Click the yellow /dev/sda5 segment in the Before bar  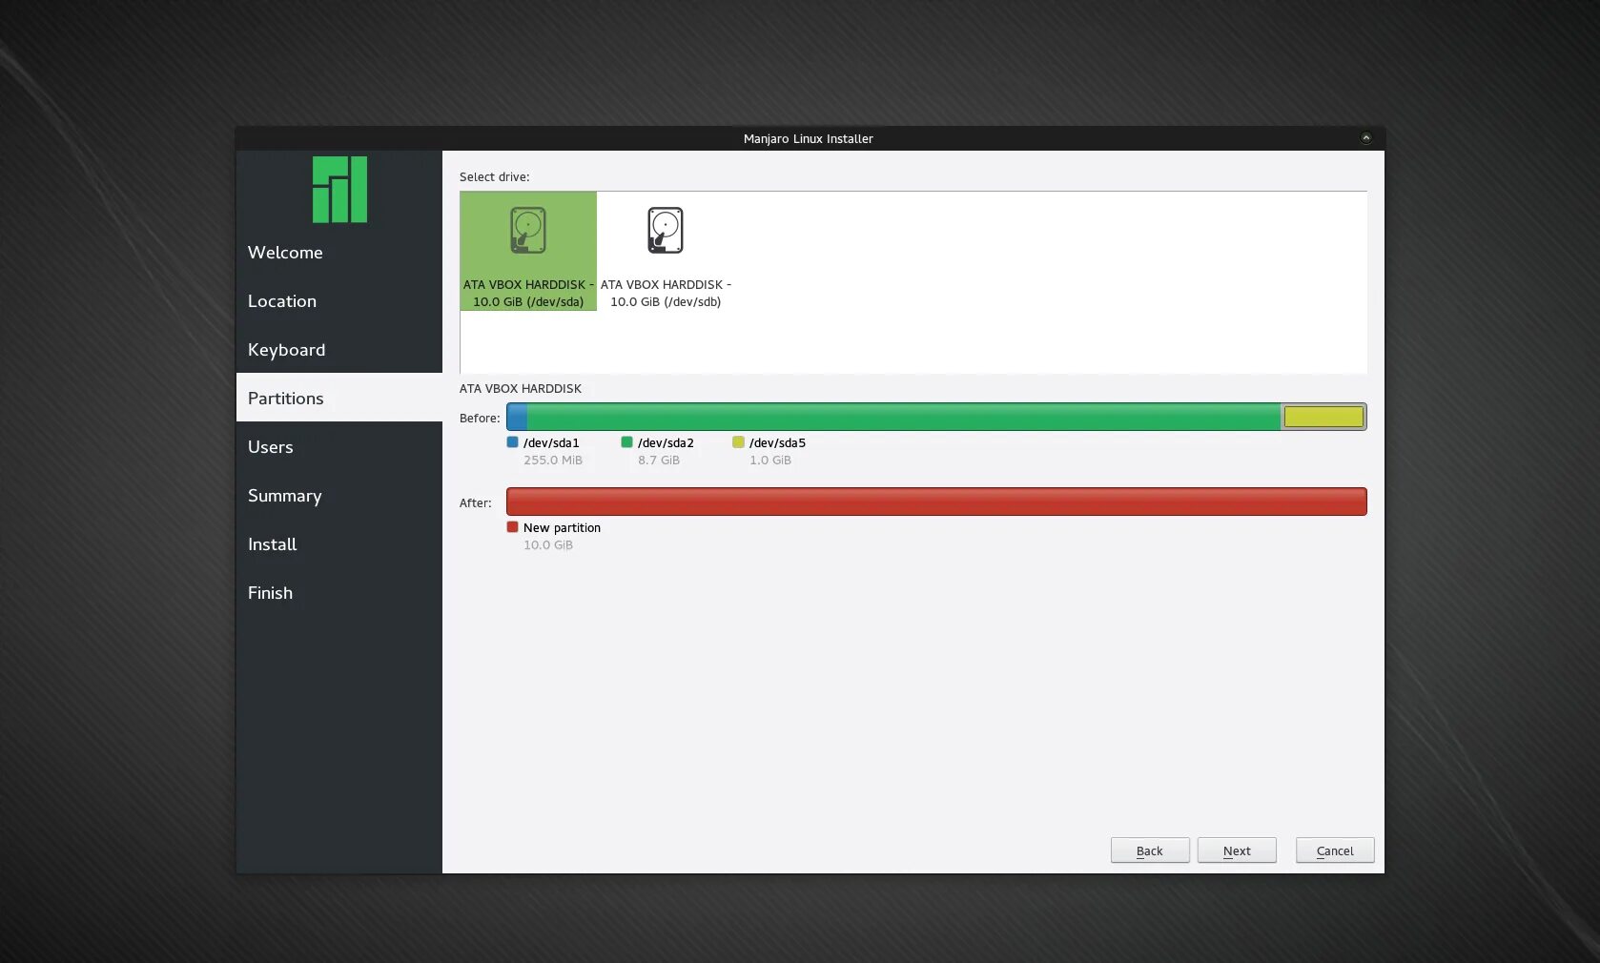tap(1323, 417)
